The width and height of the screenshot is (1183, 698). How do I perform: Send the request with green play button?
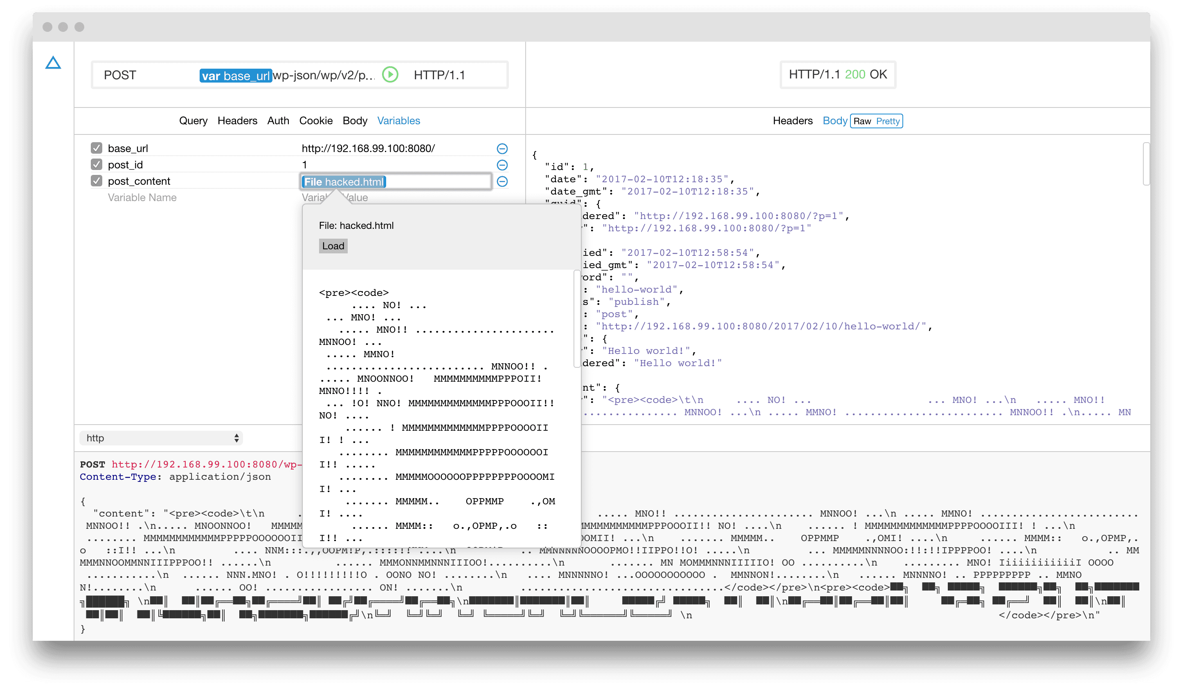[x=390, y=74]
